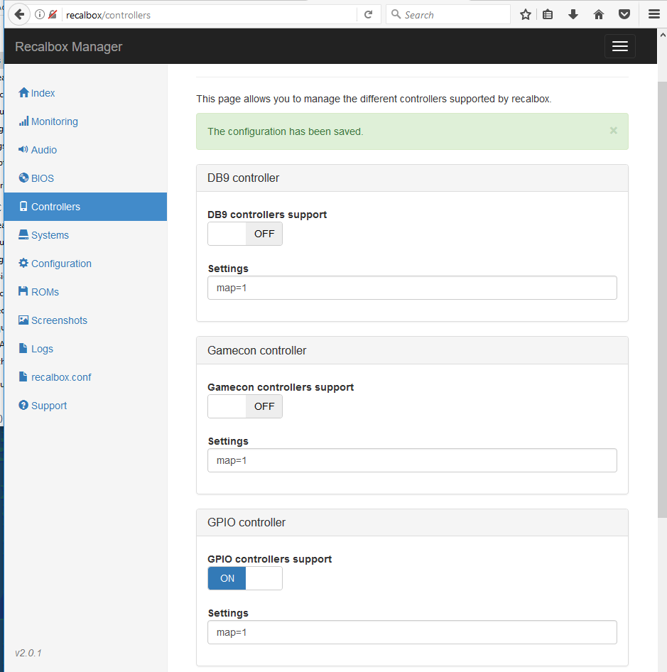Go to the ROMs page
This screenshot has height=672, width=667.
coord(45,292)
